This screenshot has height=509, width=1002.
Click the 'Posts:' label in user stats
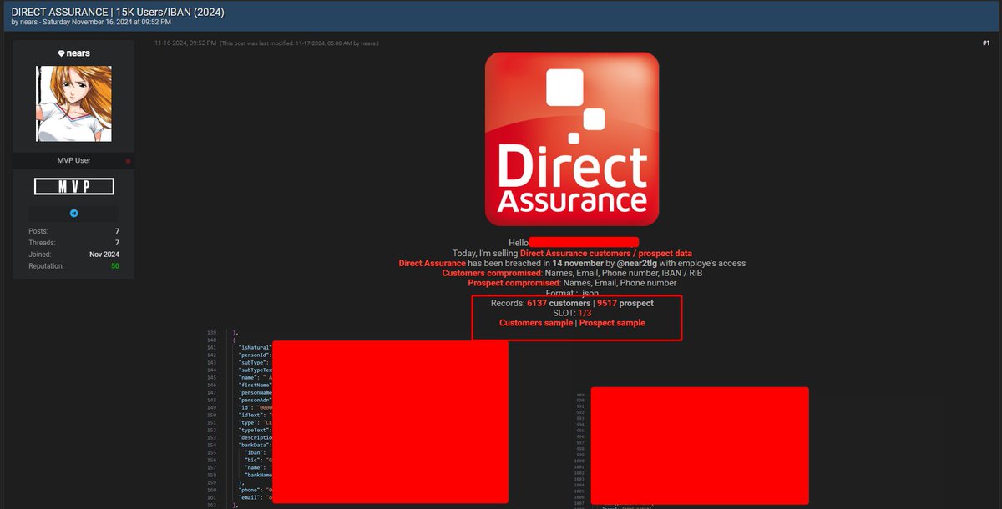coord(38,231)
